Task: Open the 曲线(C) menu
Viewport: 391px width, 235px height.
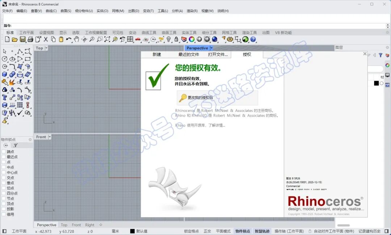Action: tap(51, 11)
